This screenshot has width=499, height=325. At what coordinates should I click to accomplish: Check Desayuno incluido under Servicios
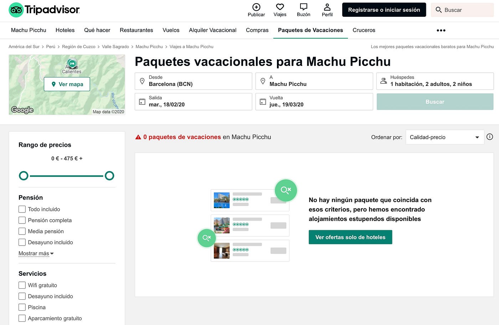pos(22,296)
